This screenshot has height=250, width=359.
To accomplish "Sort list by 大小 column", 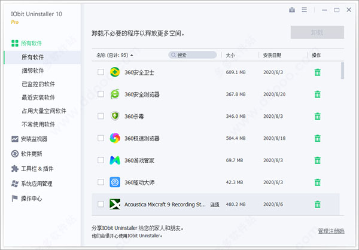I will coord(230,55).
